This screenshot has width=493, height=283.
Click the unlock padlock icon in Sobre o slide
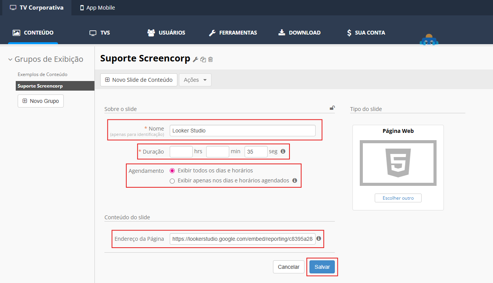coord(332,108)
